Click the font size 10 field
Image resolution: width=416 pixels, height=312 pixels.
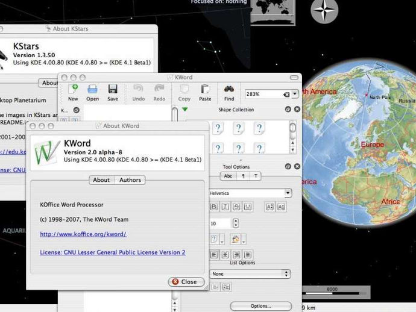[221, 223]
